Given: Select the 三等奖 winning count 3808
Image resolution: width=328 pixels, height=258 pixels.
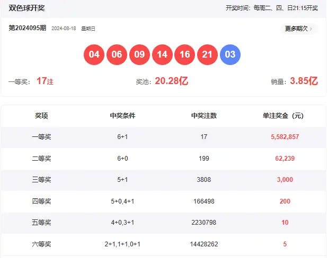Looking at the screenshot, I should point(203,179).
